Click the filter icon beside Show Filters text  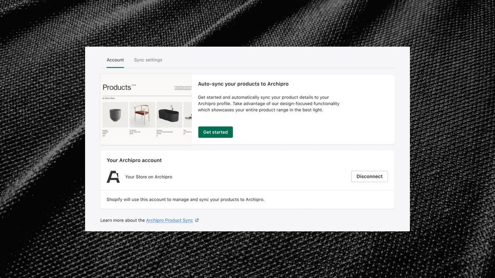click(104, 98)
